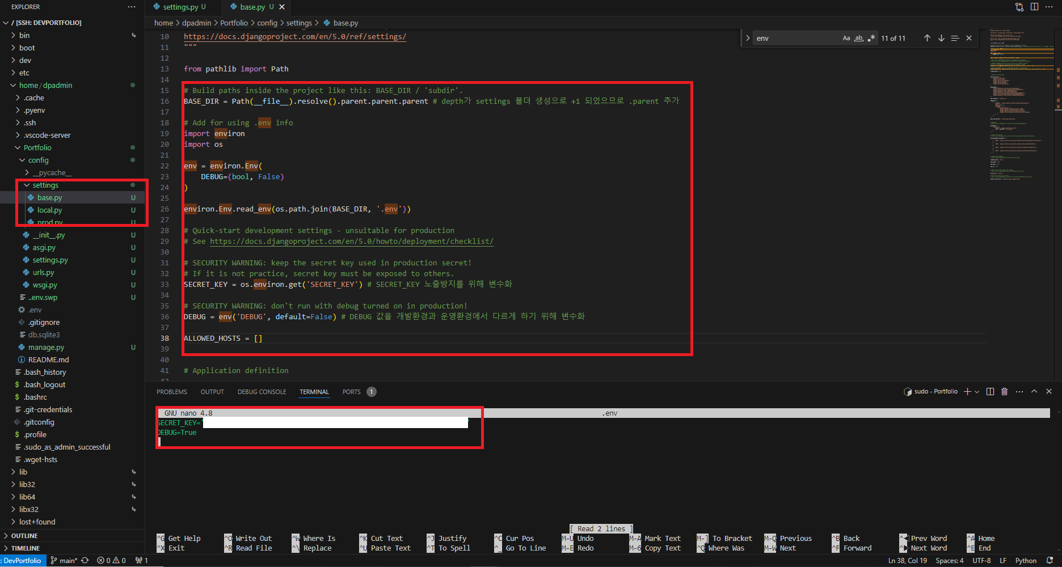This screenshot has height=567, width=1062.
Task: Collapse the config folder
Action: [x=38, y=160]
